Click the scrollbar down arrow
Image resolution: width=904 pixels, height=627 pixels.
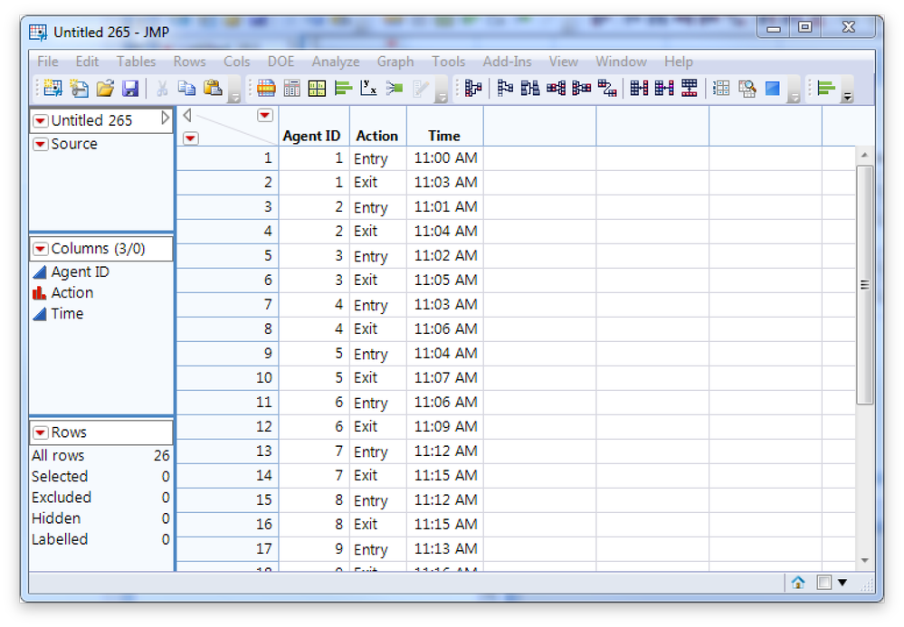click(x=864, y=560)
